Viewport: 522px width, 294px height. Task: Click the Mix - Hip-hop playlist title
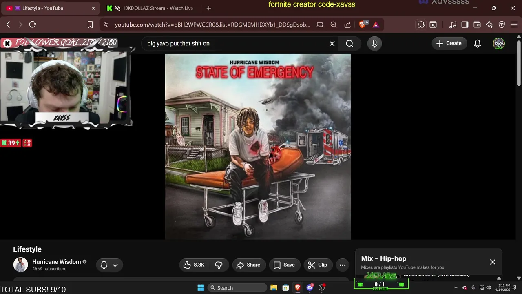[383, 258]
